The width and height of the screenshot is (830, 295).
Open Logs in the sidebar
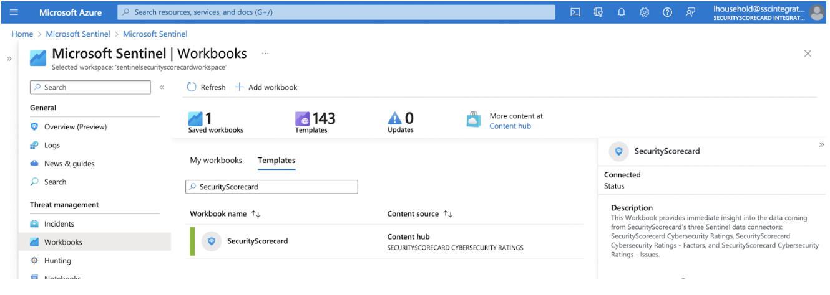[x=52, y=146]
